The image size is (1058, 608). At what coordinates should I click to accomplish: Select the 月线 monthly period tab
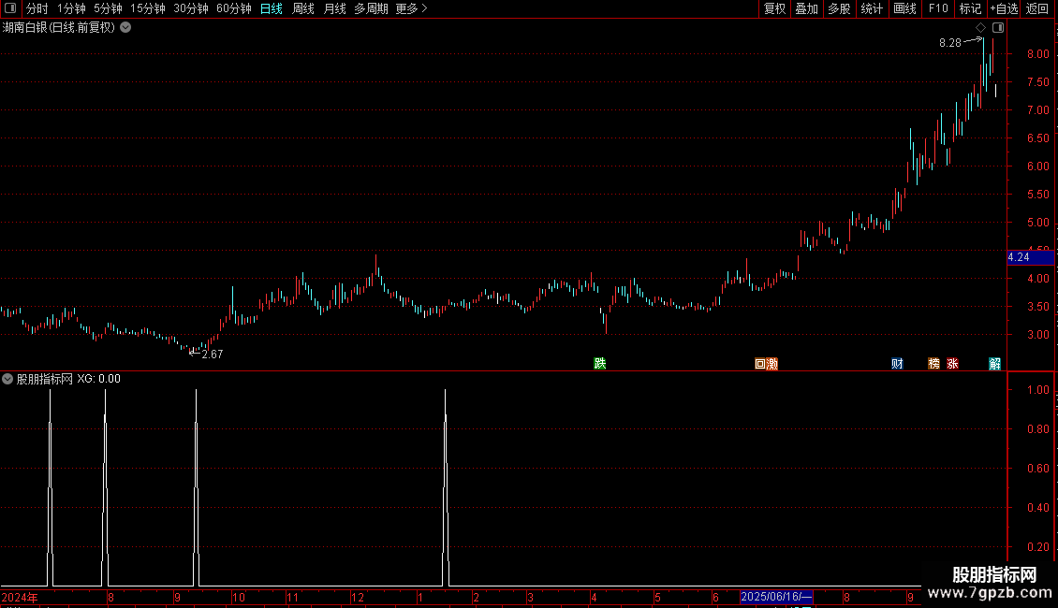coord(334,8)
